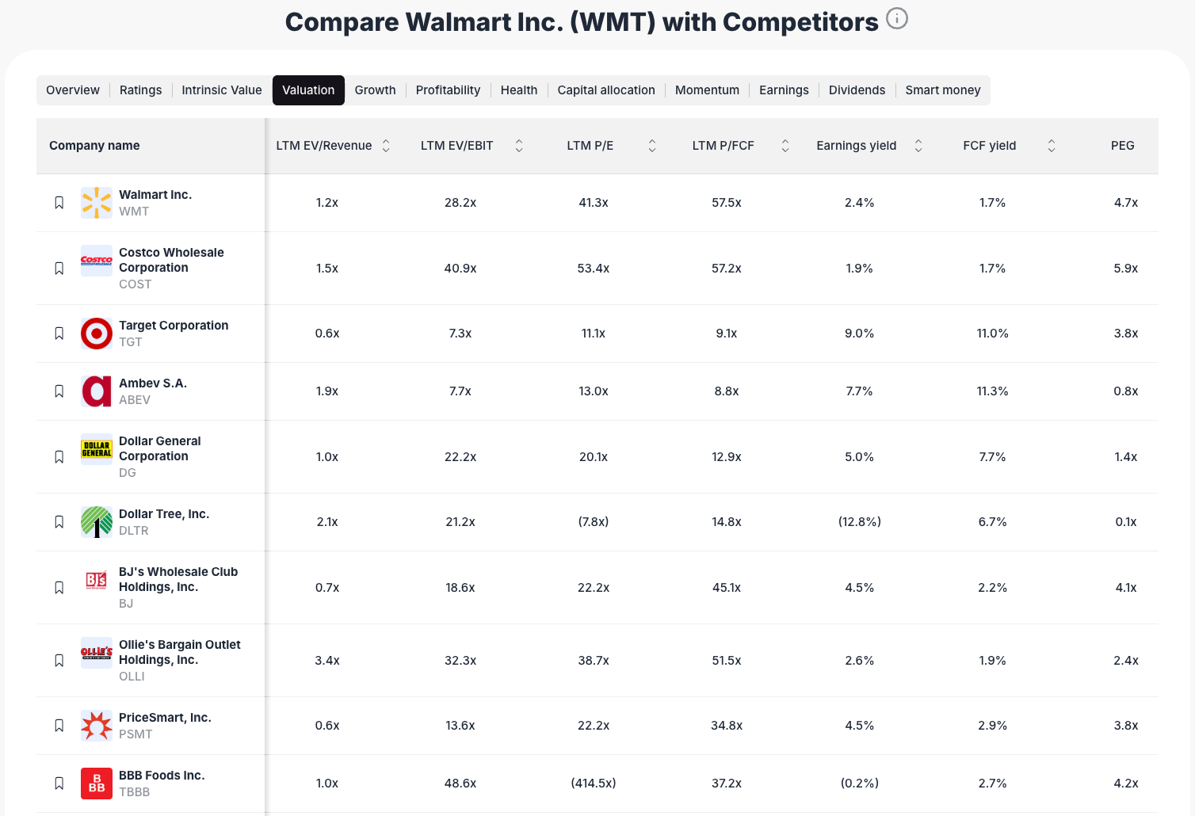Image resolution: width=1195 pixels, height=816 pixels.
Task: Bookmark the Walmart Inc. row
Action: click(59, 202)
